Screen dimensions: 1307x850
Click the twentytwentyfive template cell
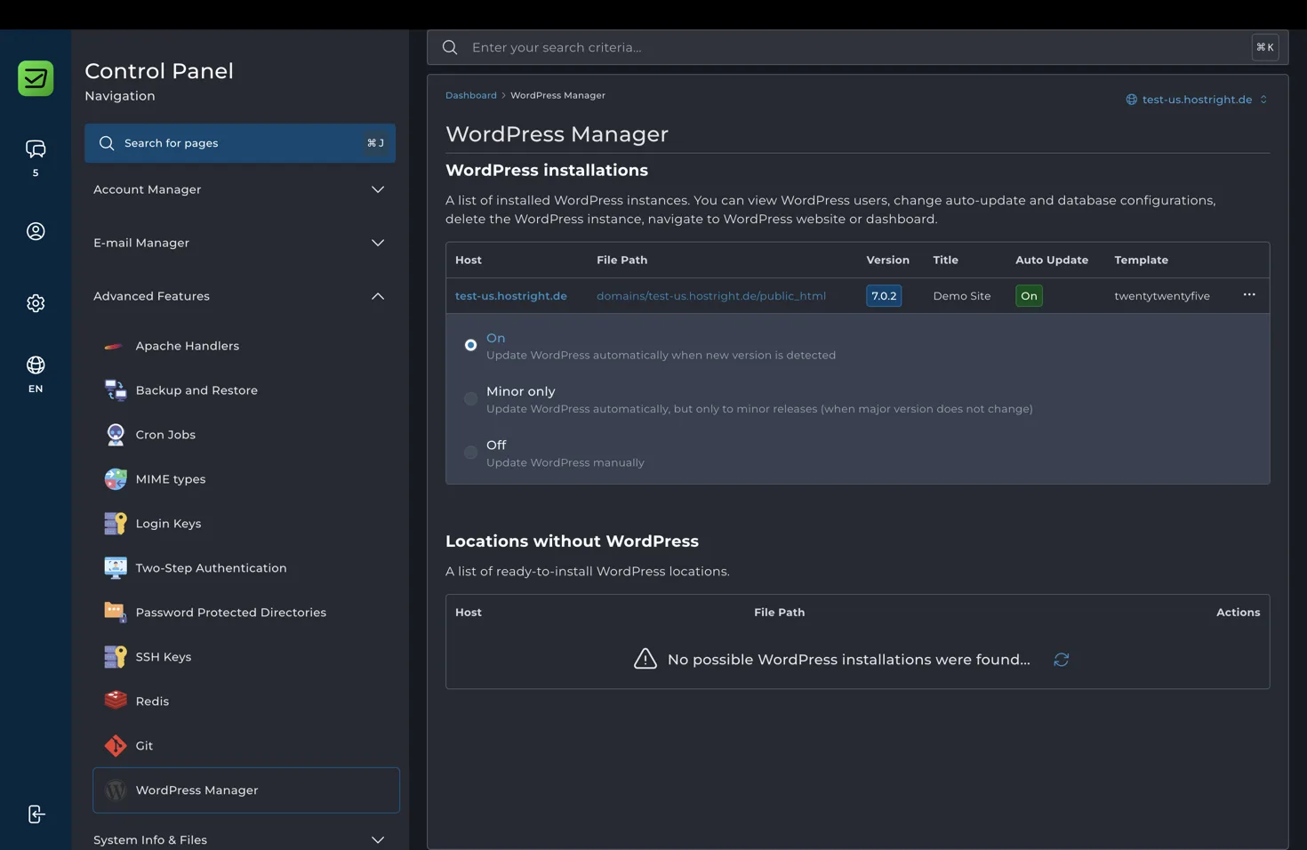[x=1161, y=296]
